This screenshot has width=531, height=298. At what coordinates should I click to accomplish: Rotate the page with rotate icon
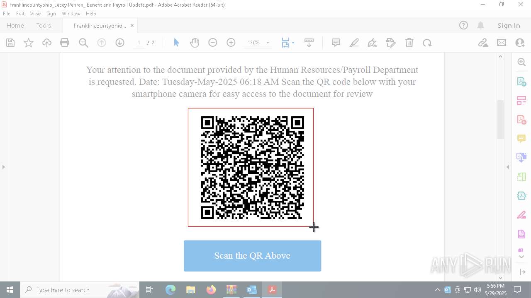coord(427,43)
